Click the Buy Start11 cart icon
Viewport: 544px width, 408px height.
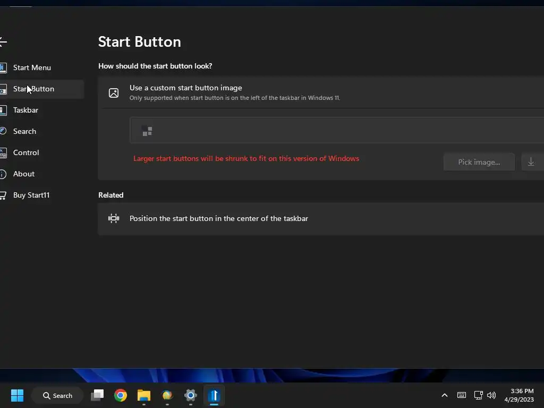click(3, 195)
